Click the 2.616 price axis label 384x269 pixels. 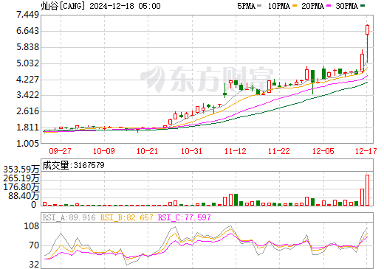[x=28, y=111]
